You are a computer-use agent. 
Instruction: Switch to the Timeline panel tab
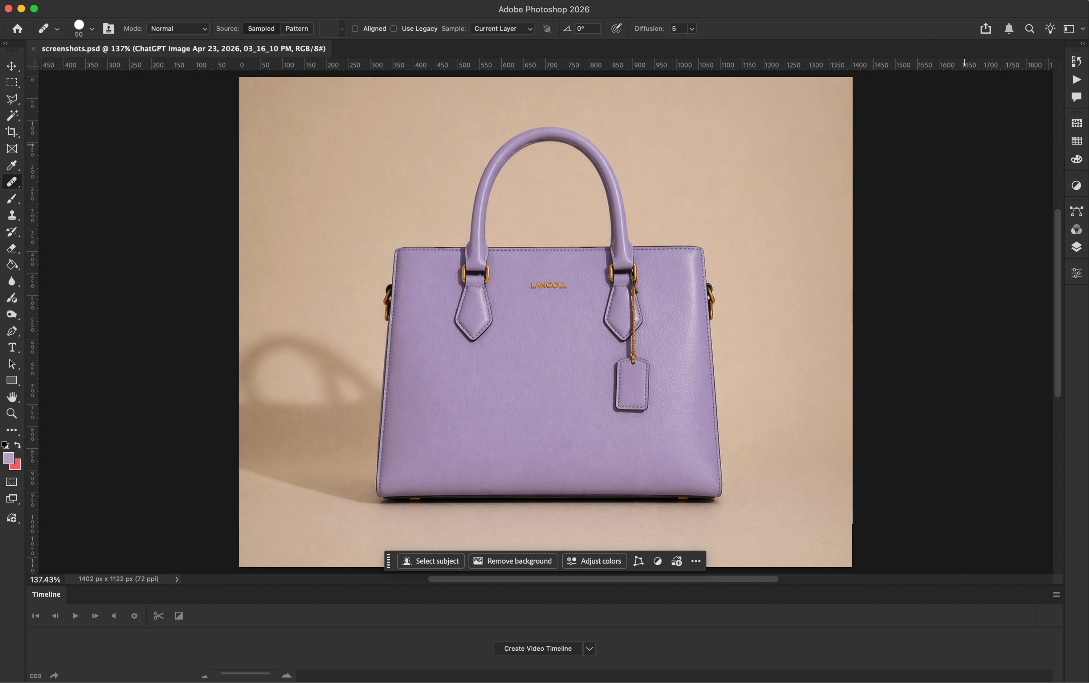[46, 594]
